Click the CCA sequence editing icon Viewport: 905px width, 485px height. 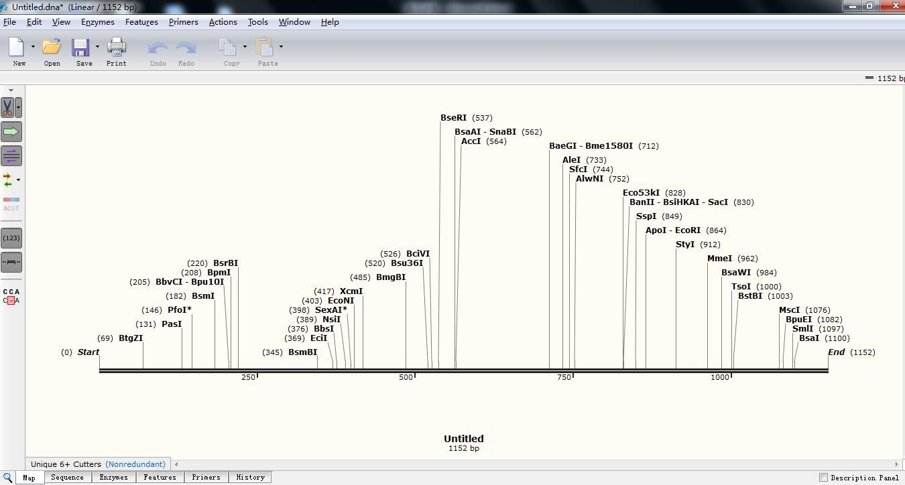coord(11,296)
